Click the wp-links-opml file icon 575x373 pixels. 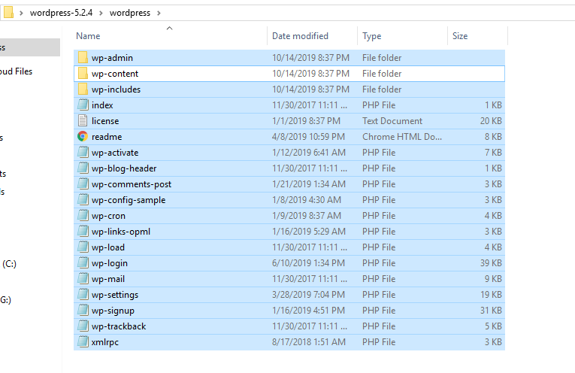click(x=83, y=231)
